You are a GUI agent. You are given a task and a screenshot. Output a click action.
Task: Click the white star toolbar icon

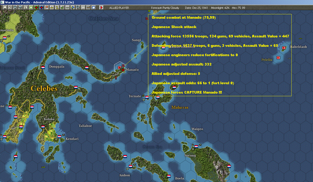pyautogui.click(x=31, y=8)
